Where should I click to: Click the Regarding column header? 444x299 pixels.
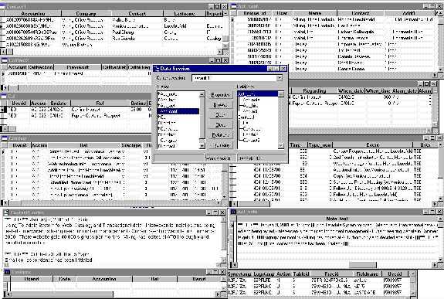(314, 90)
